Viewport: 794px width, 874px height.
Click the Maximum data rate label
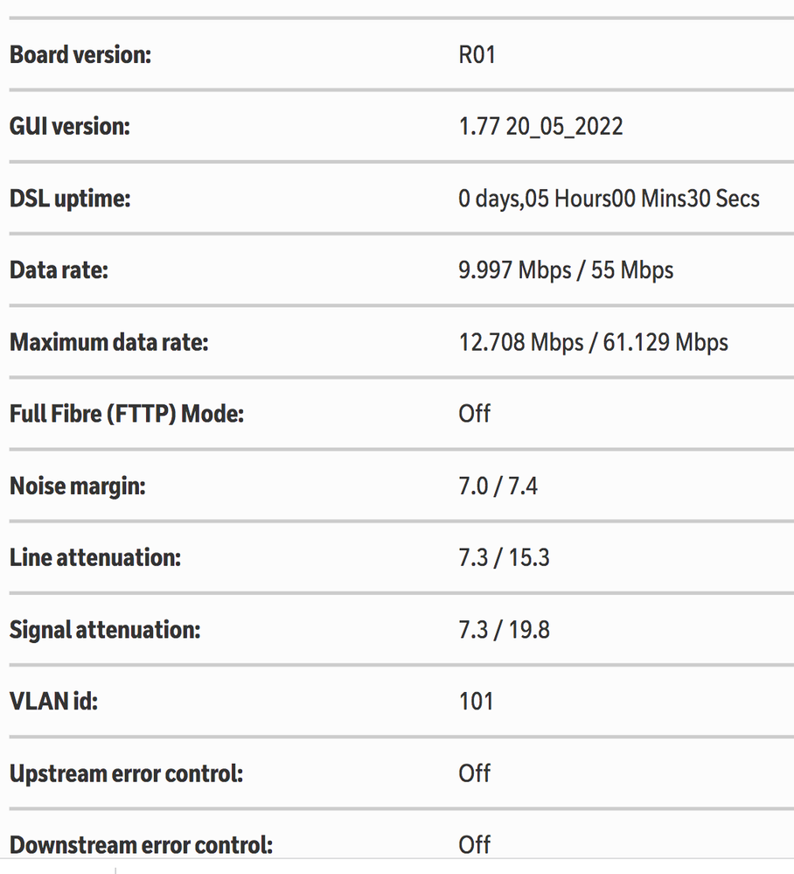tap(109, 341)
